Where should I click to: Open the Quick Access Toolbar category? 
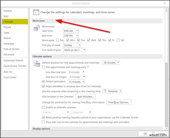[15, 66]
